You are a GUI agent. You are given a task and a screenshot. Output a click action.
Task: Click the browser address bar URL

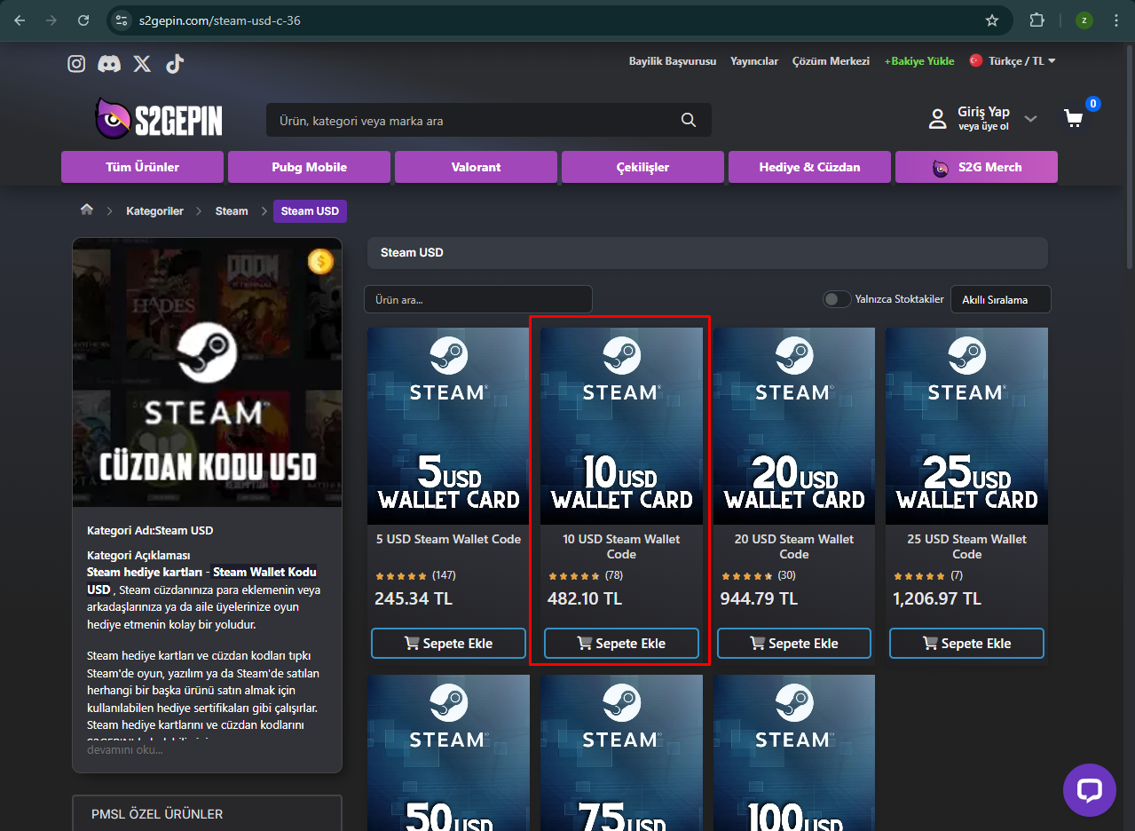(x=219, y=20)
